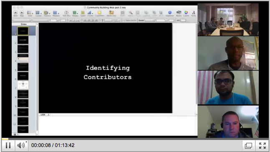Open the Guides dropdown in toolbar
Viewport: 270px width, 152px height.
pos(38,13)
